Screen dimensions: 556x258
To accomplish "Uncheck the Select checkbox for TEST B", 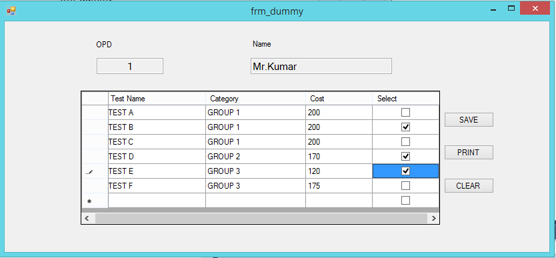I will click(x=405, y=127).
